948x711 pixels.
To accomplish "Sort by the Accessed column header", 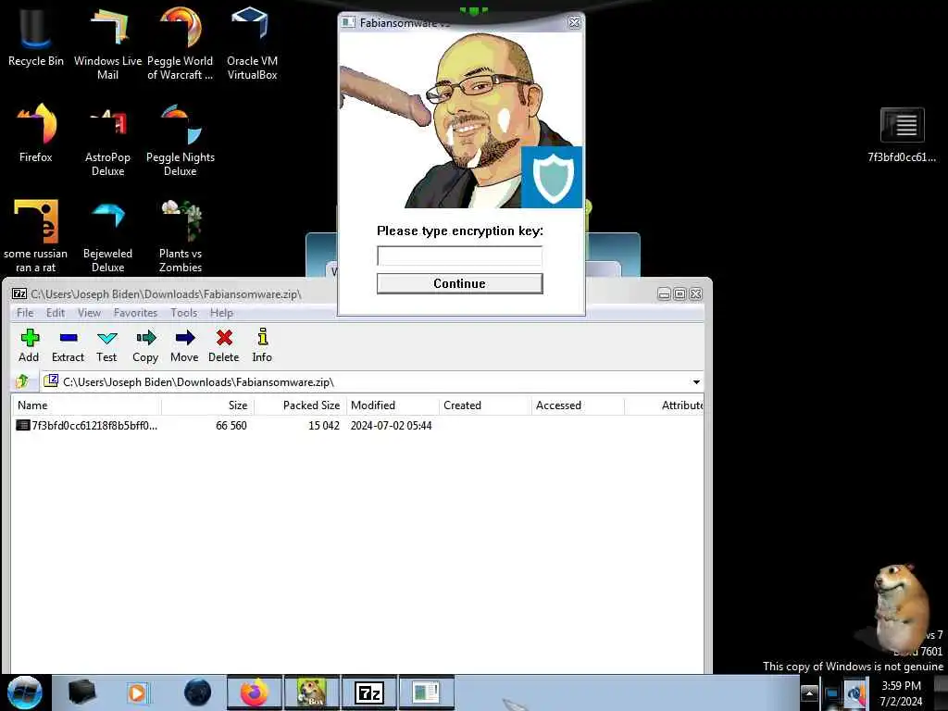I will [578, 405].
